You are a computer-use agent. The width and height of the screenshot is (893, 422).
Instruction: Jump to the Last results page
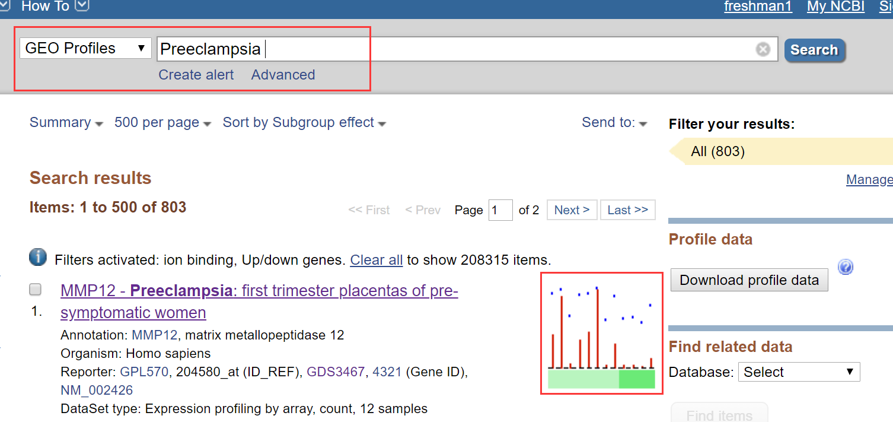(x=628, y=210)
